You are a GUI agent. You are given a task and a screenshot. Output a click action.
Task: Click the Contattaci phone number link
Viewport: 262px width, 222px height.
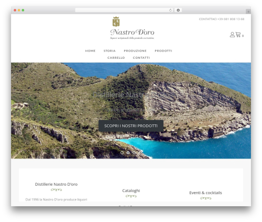222,19
